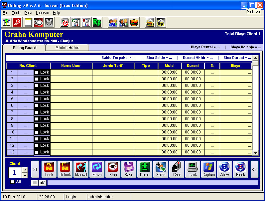Open the Laporan menu
The height and width of the screenshot is (201, 265).
(43, 13)
